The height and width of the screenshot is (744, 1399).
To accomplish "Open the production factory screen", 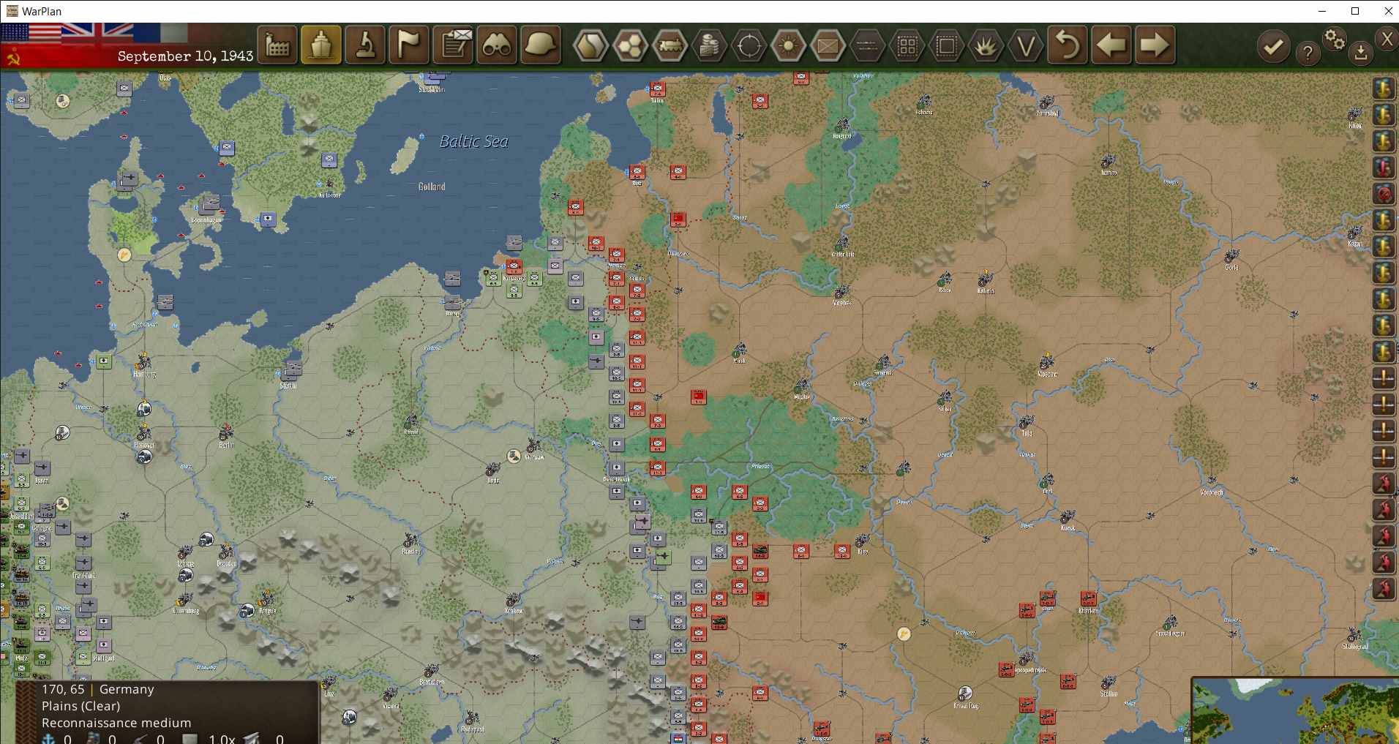I will pyautogui.click(x=277, y=45).
